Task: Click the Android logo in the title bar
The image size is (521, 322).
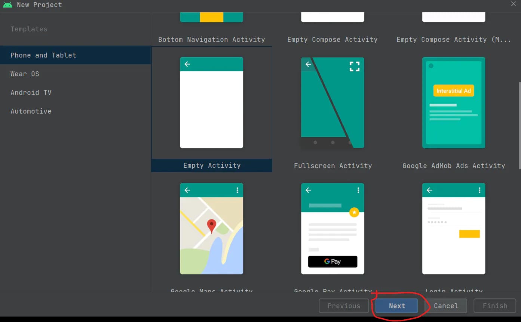Action: pyautogui.click(x=7, y=5)
